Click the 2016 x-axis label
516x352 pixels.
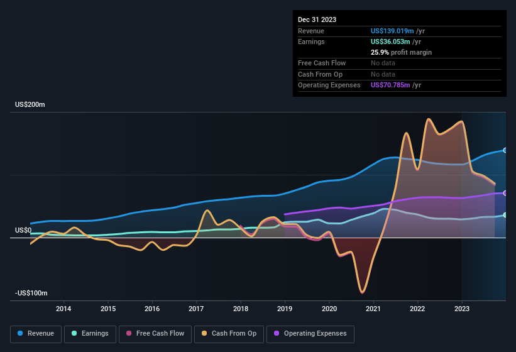tap(152, 309)
